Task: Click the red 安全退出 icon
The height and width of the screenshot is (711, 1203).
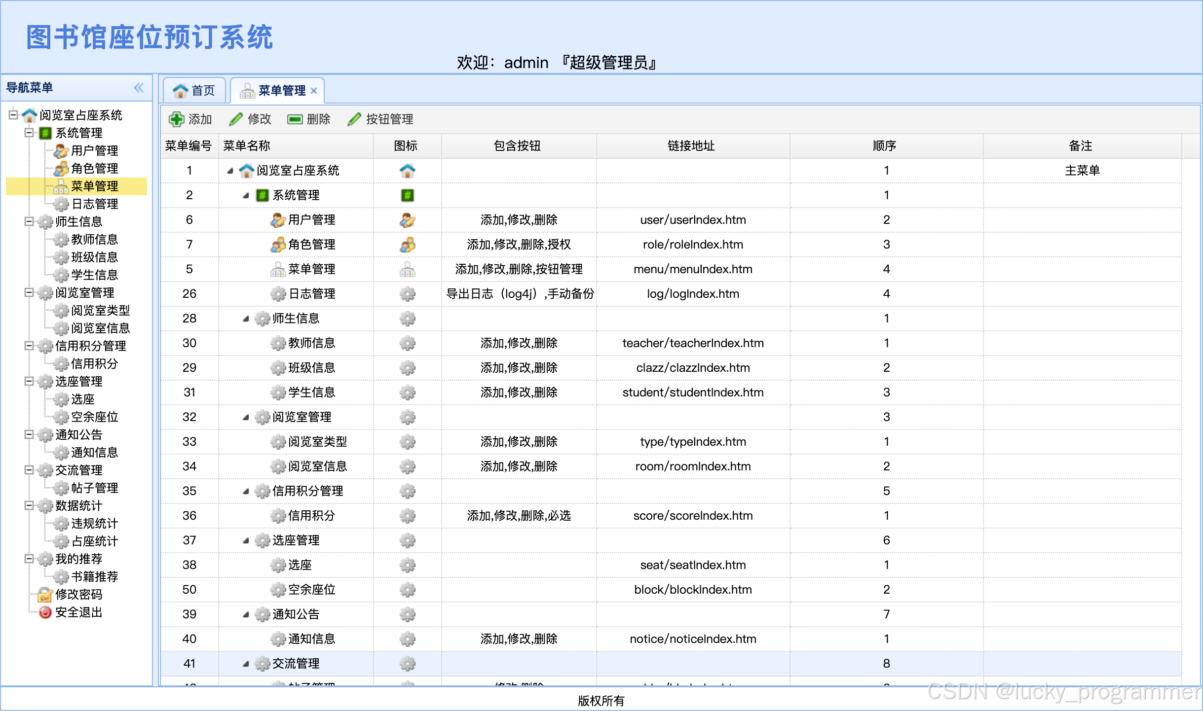Action: point(45,612)
